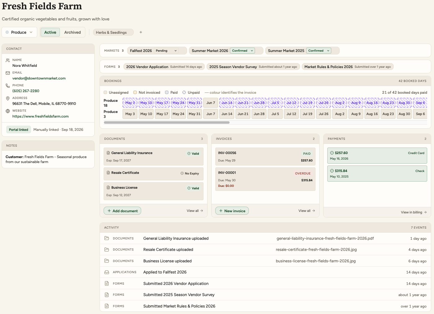Open the Fallfest 2026 Pending status dropdown
This screenshot has height=314, width=434.
pyautogui.click(x=166, y=51)
